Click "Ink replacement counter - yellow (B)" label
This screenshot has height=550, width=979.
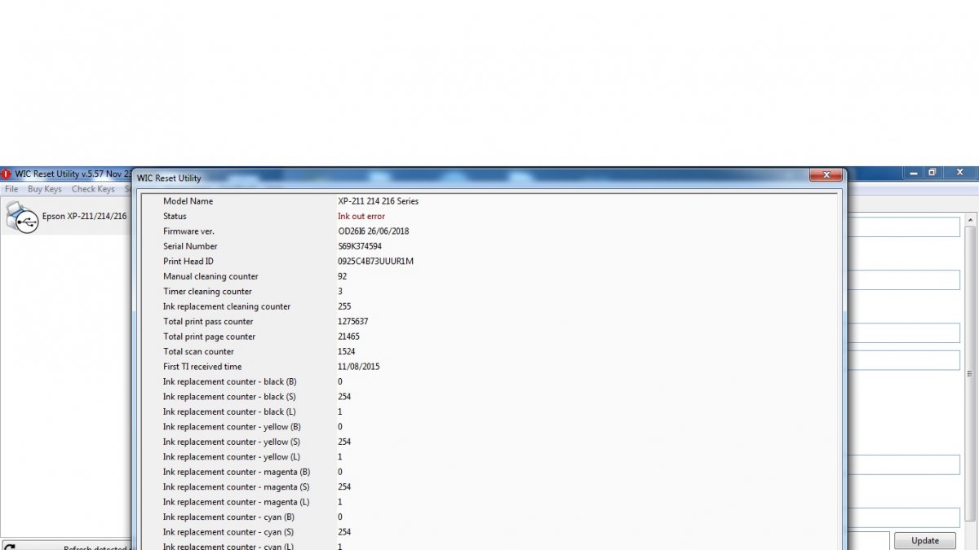[x=232, y=427]
